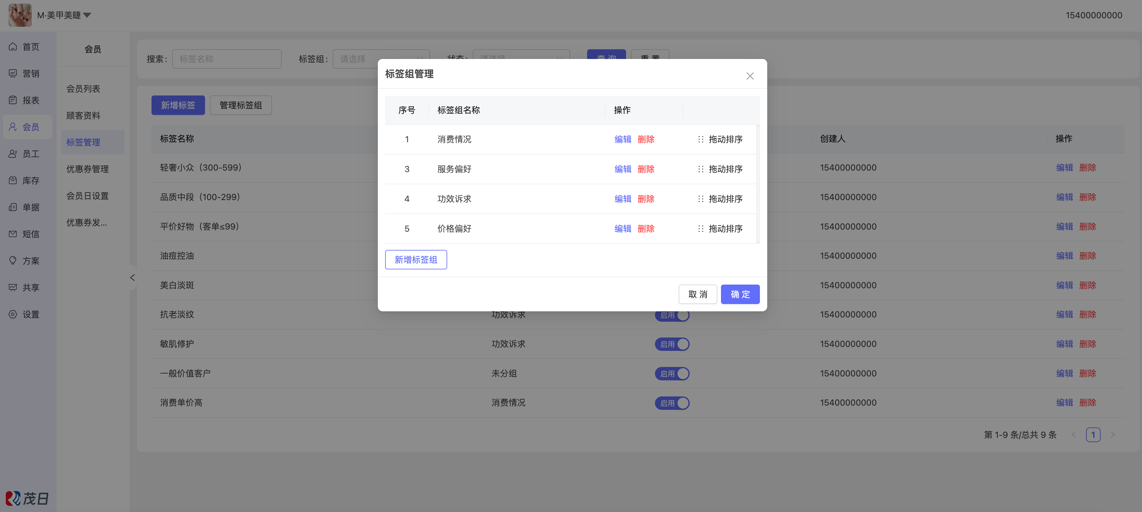This screenshot has width=1142, height=512.
Task: Toggle the 启用 switch for 敏肌修护
Action: click(x=672, y=344)
